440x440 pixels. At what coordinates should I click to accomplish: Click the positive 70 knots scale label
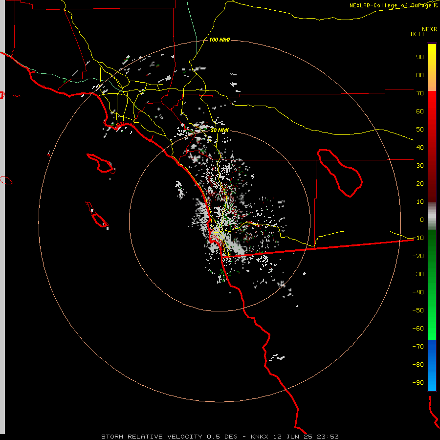(x=420, y=93)
